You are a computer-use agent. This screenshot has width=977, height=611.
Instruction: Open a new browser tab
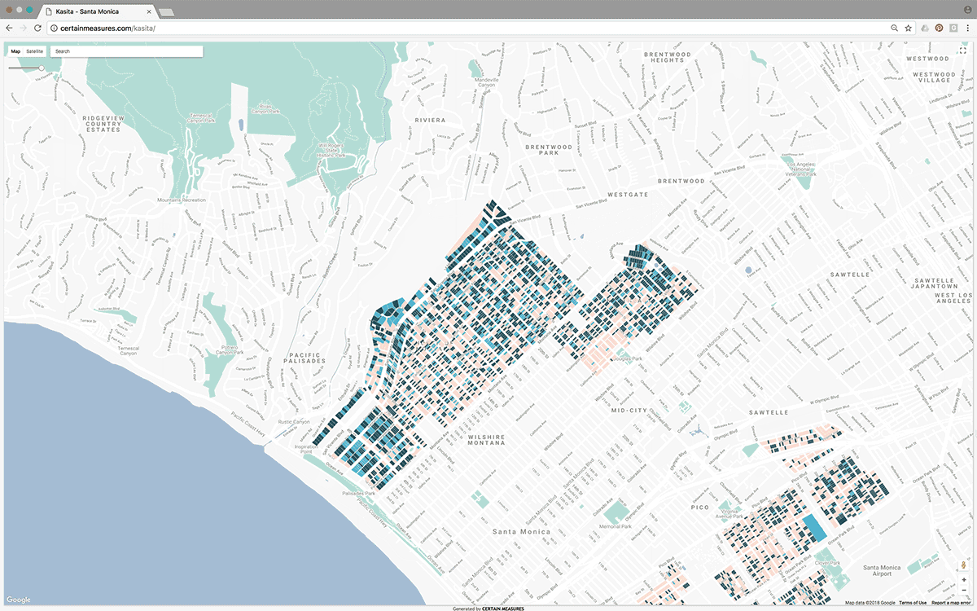tap(166, 13)
